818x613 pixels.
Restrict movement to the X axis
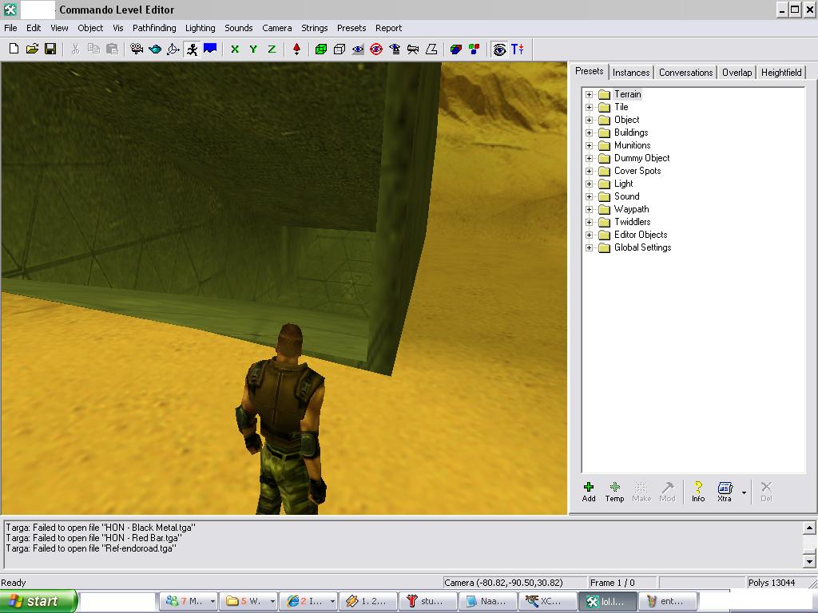point(235,49)
